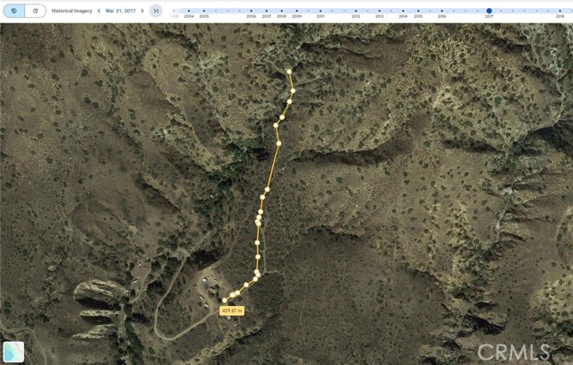Go to previous imagery date arrow
The height and width of the screenshot is (365, 573).
tap(99, 11)
